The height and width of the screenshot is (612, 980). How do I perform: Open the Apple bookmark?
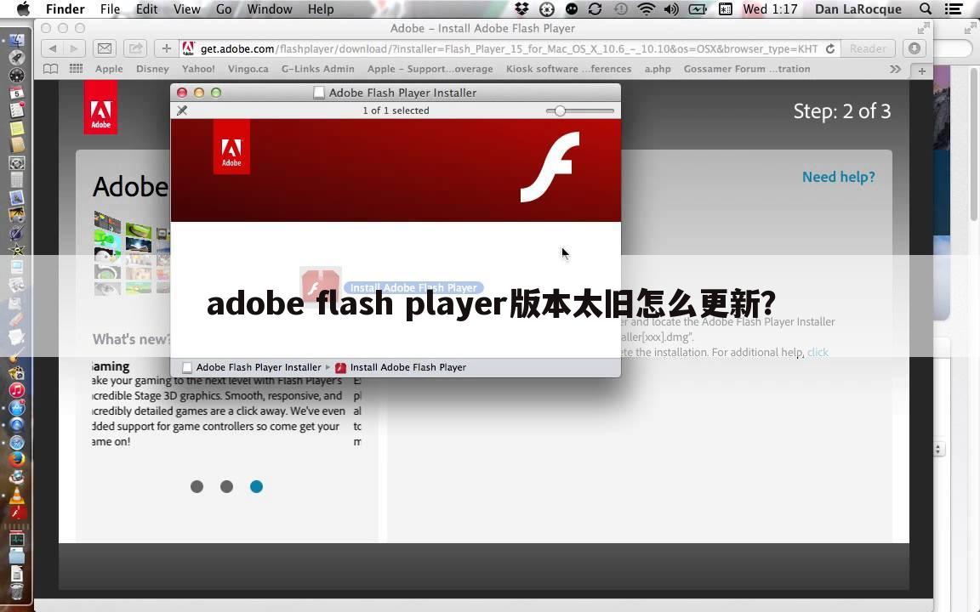tap(109, 69)
